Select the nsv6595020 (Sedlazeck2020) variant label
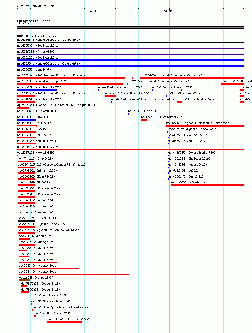252x333 pixels. click(x=39, y=46)
